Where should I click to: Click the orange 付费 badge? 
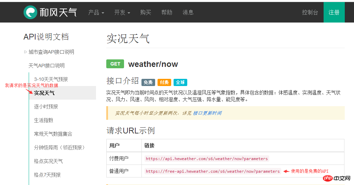(x=164, y=82)
